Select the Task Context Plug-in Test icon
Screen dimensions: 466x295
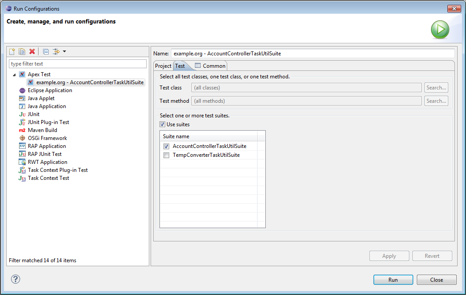pyautogui.click(x=22, y=170)
